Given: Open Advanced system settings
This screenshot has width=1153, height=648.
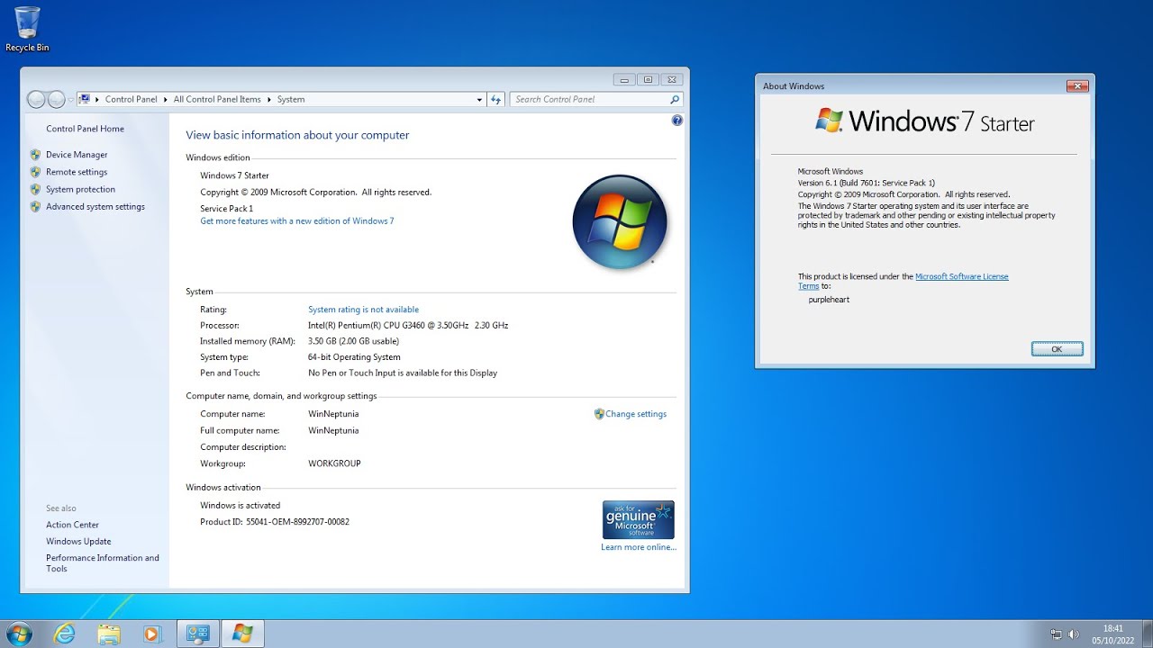Looking at the screenshot, I should tap(95, 206).
